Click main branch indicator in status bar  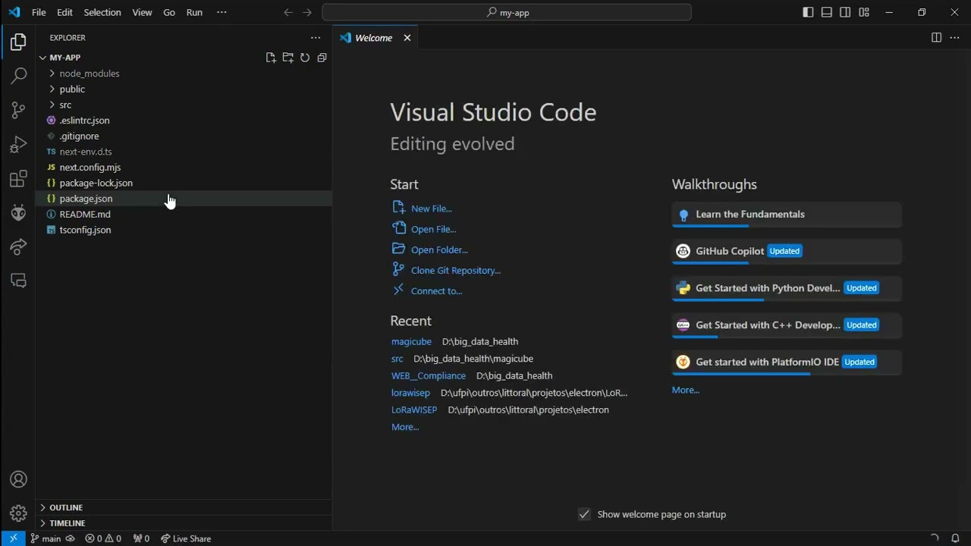click(x=46, y=538)
